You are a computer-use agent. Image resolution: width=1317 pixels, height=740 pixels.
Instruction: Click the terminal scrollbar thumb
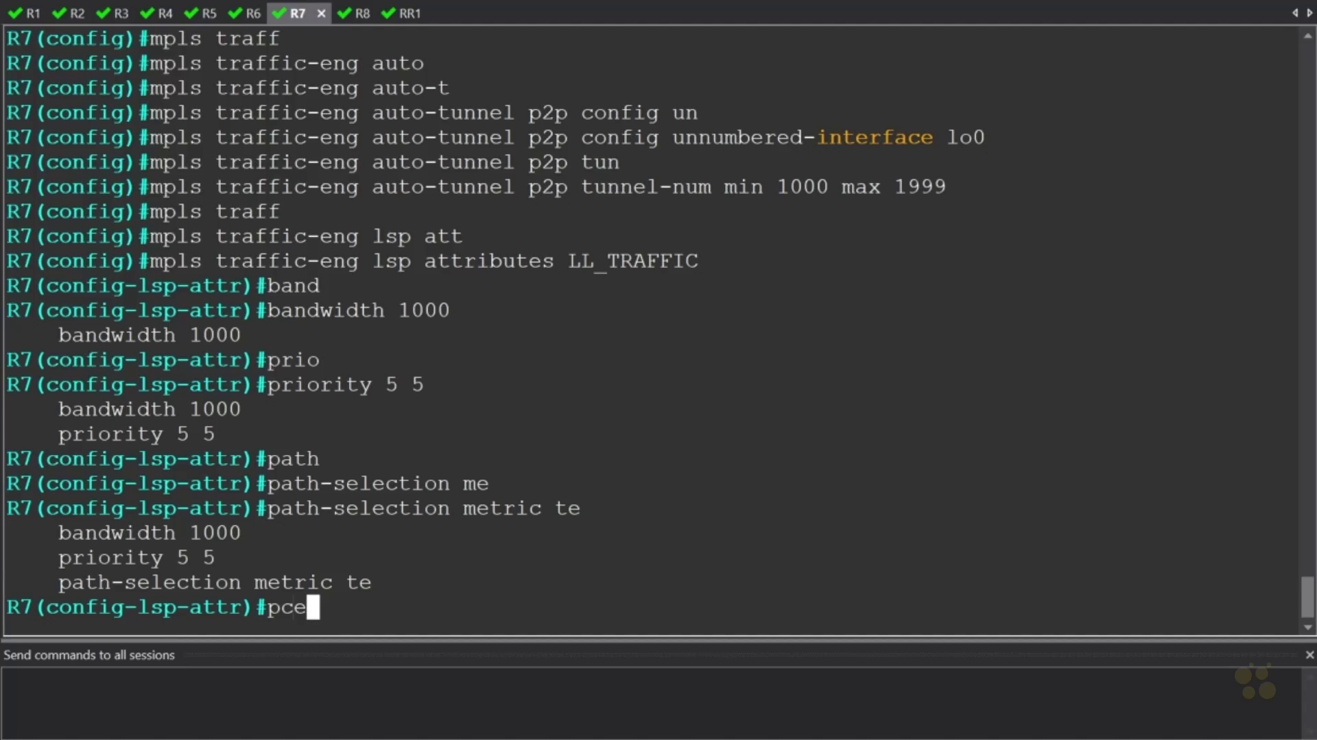(1307, 596)
